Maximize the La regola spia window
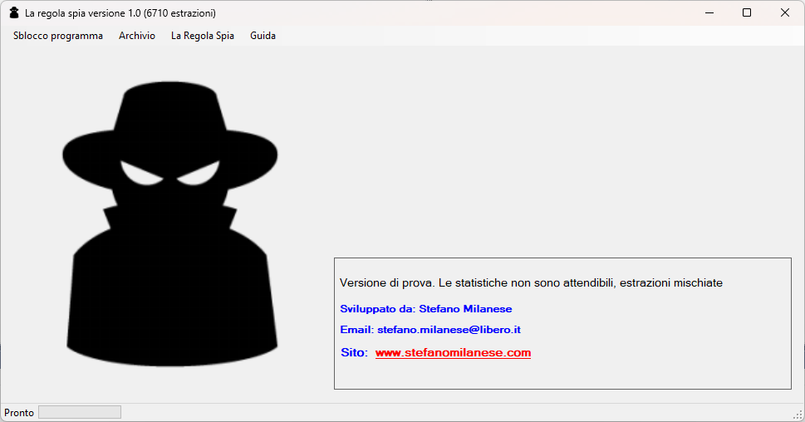 pyautogui.click(x=747, y=12)
